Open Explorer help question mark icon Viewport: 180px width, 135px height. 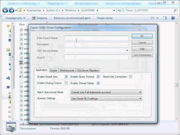(x=173, y=18)
